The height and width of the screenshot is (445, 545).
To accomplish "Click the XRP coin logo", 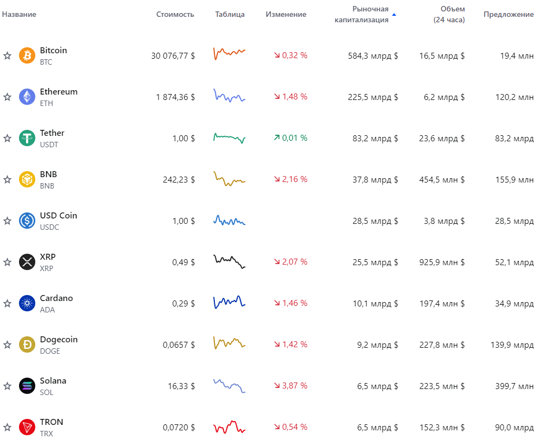I will tap(27, 262).
